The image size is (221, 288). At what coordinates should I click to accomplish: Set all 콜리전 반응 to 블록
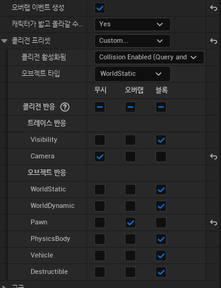point(161,107)
